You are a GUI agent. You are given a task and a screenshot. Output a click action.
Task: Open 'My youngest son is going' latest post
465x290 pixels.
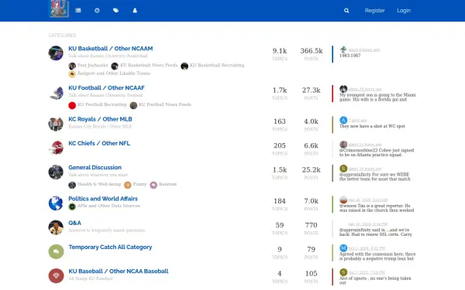point(377,97)
